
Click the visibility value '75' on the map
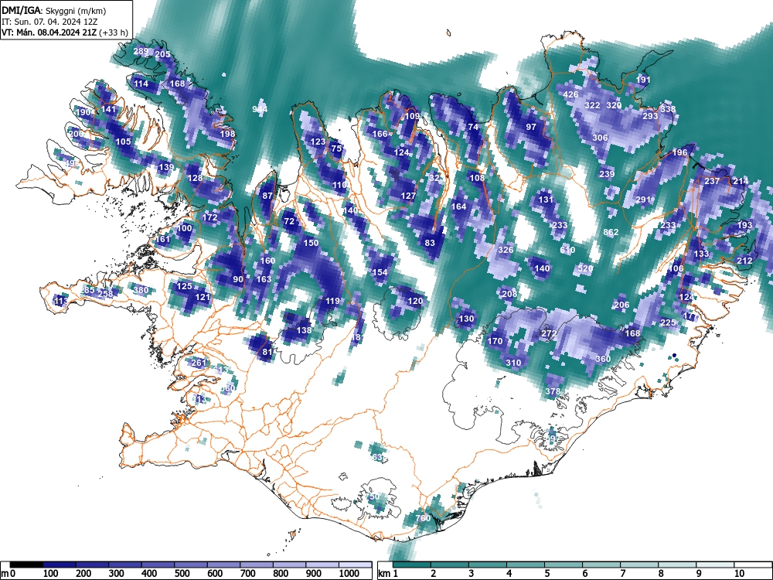point(336,148)
